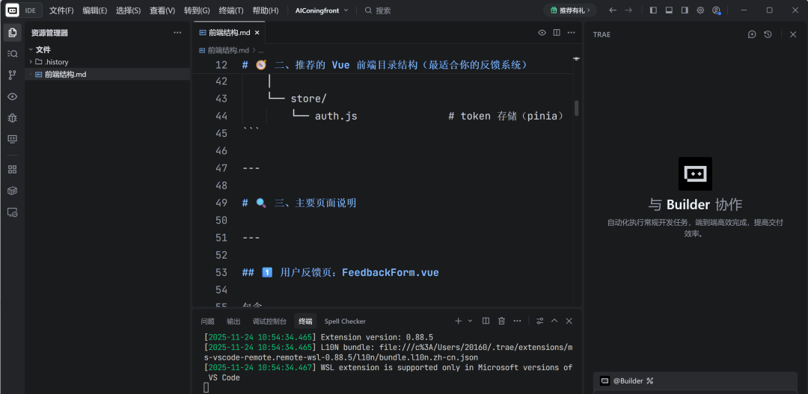Open the eye-shaped view in activity bar

click(x=13, y=96)
